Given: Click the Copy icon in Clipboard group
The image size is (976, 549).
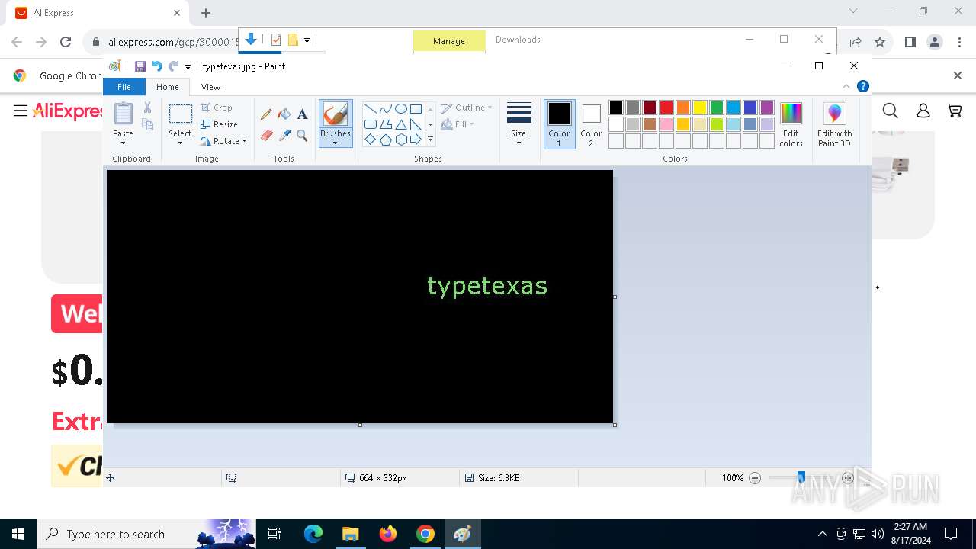Looking at the screenshot, I should pos(147,124).
